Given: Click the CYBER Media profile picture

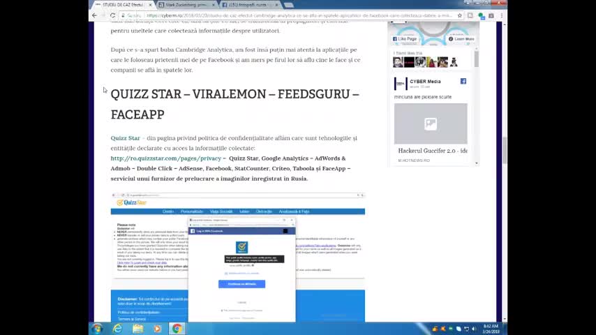Looking at the screenshot, I should [x=401, y=84].
